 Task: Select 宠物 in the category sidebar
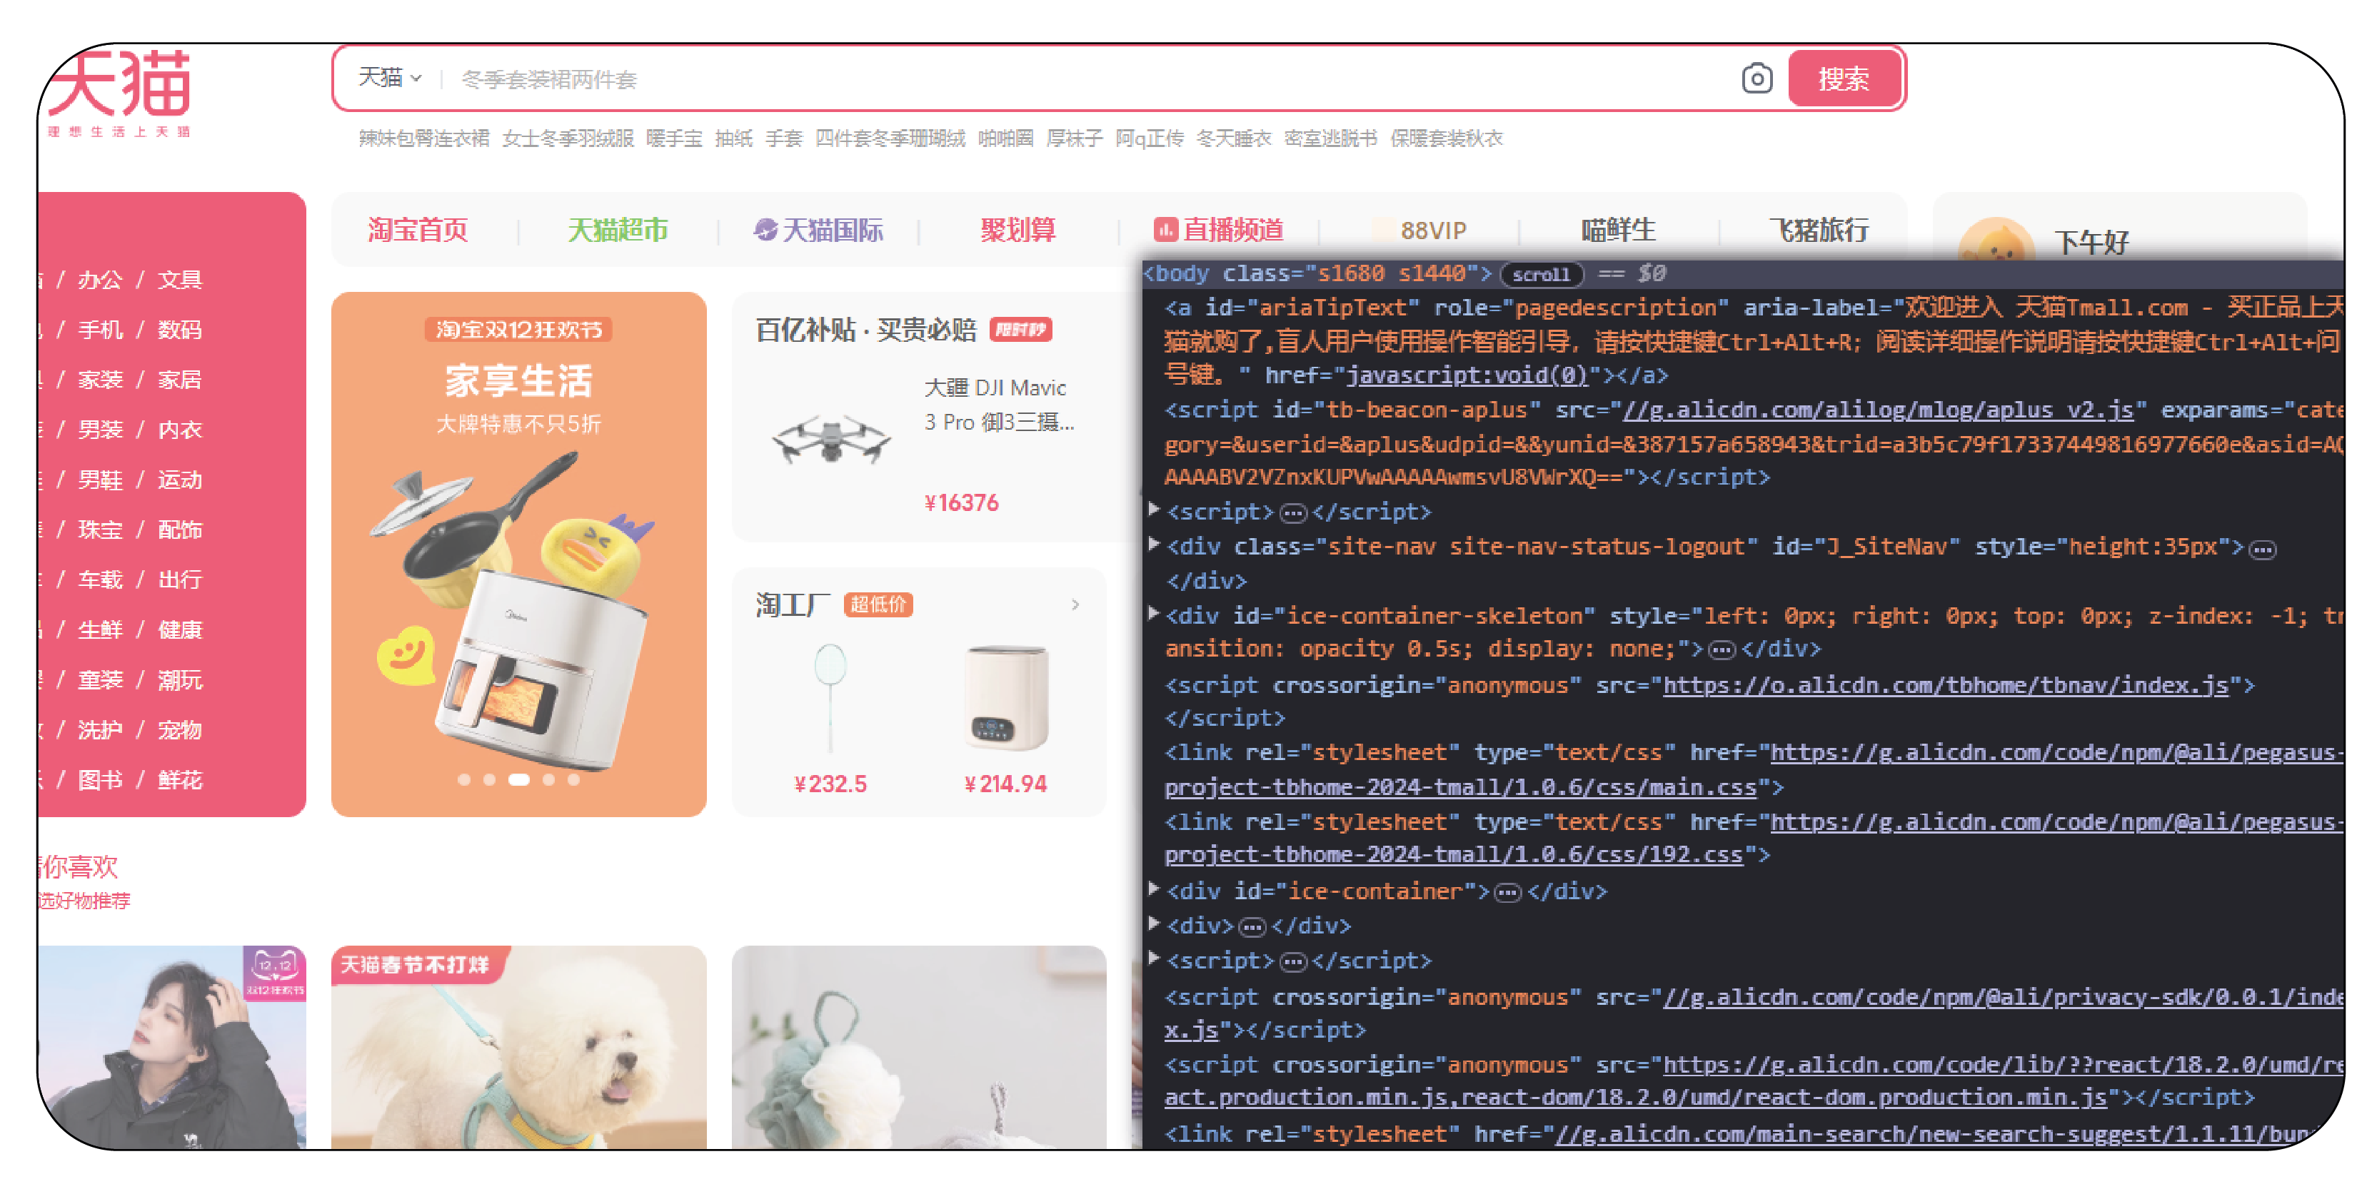180,729
